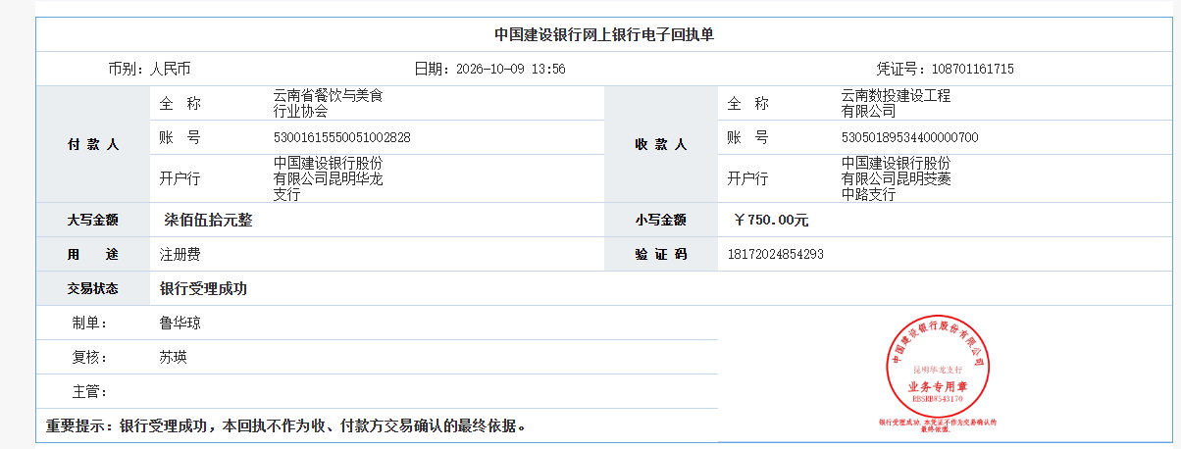Image resolution: width=1181 pixels, height=449 pixels.
Task: Click the 制单: label
Action: tap(90, 323)
